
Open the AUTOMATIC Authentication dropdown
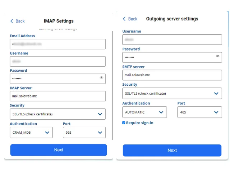(x=144, y=112)
